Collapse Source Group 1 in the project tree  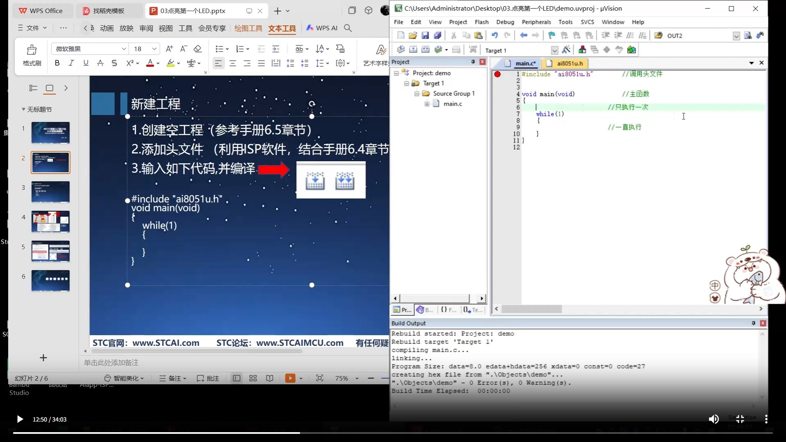(416, 93)
